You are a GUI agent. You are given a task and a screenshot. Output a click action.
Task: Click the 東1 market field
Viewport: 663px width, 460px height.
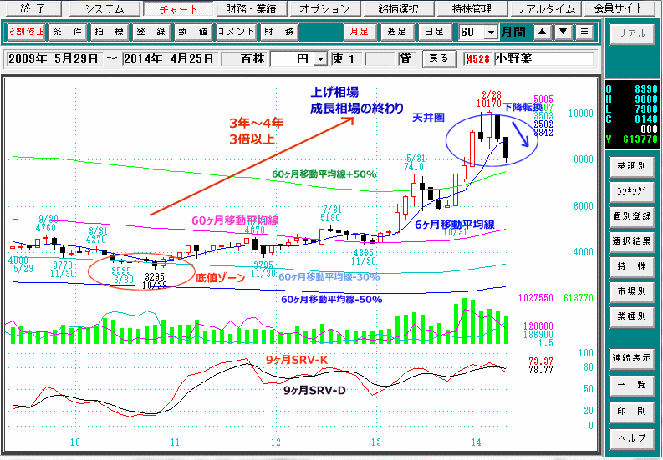(x=346, y=58)
